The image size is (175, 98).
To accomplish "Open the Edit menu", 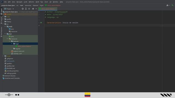I will [9, 2].
